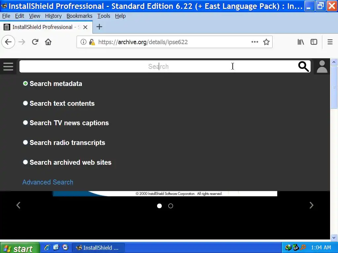
Task: Open the home page via house icon
Action: pos(48,42)
